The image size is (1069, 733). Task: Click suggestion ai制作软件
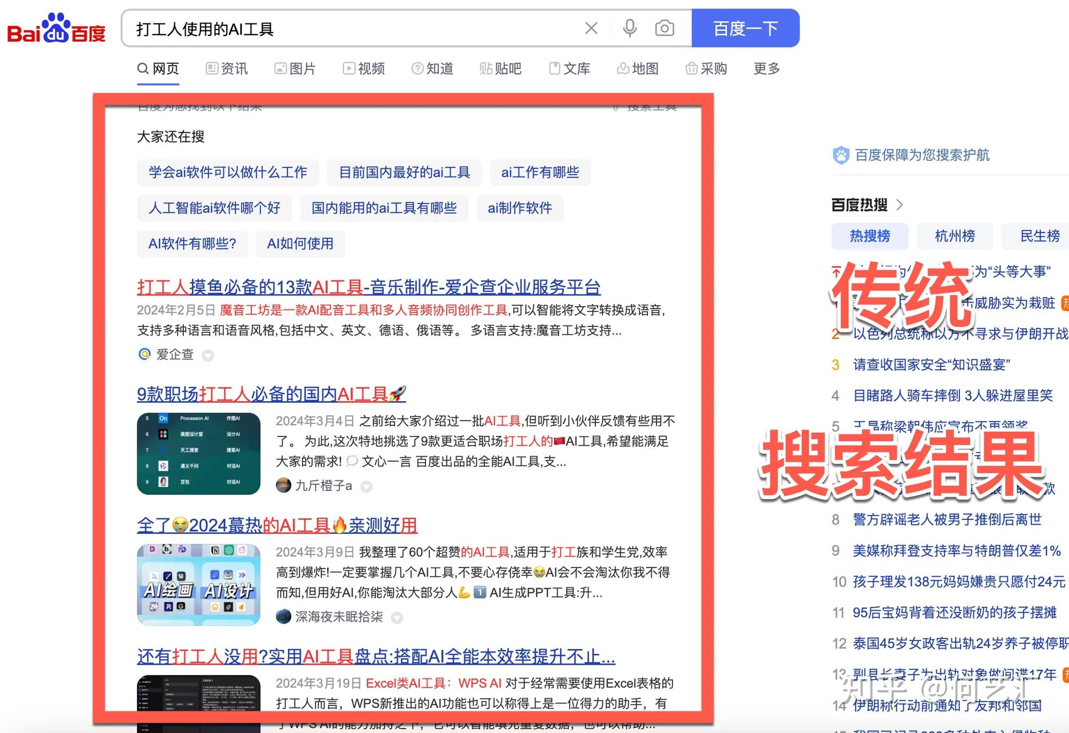coord(520,208)
